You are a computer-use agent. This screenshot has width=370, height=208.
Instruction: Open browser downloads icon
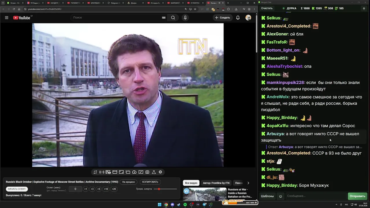pos(236,9)
